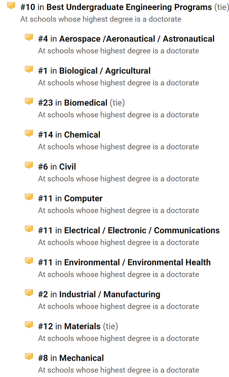Click the badge icon beside #11 in Computer
The width and height of the screenshot is (229, 377).
click(x=29, y=197)
